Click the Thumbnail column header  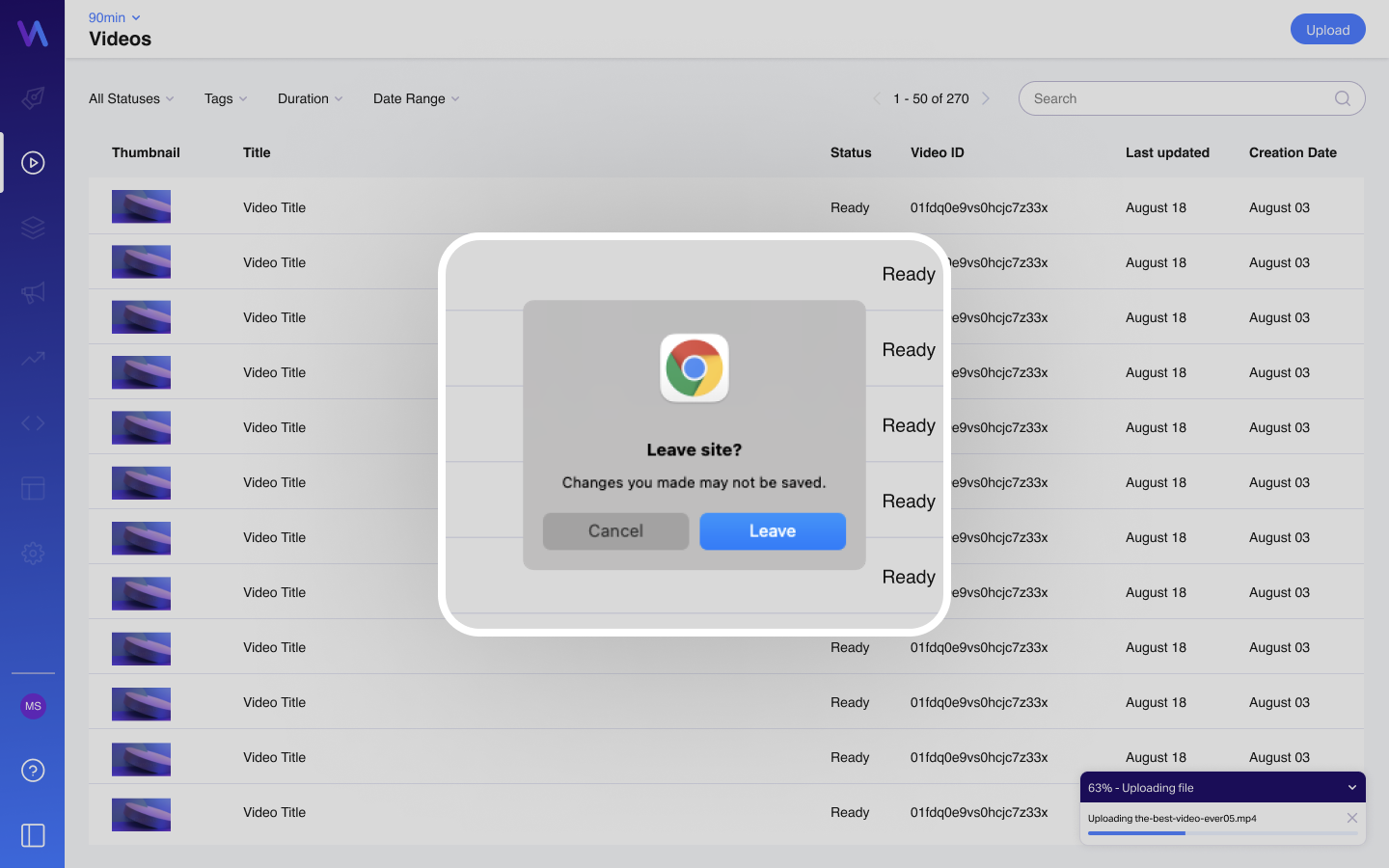point(146,152)
